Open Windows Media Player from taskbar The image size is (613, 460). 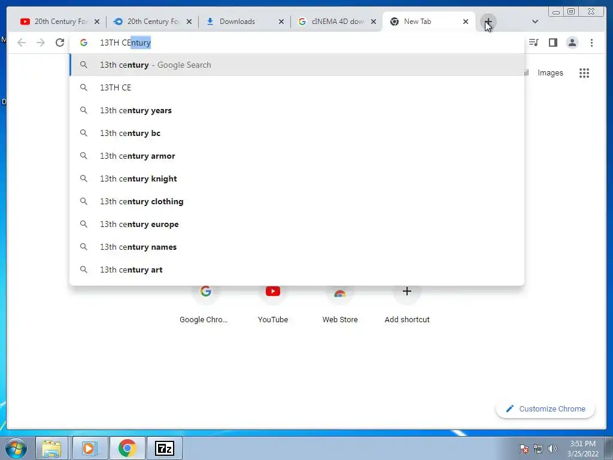(x=89, y=448)
